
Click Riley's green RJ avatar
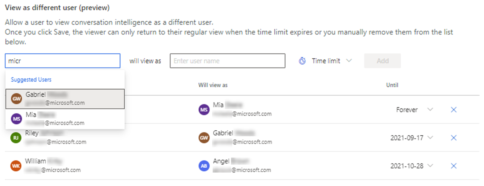coord(16,138)
